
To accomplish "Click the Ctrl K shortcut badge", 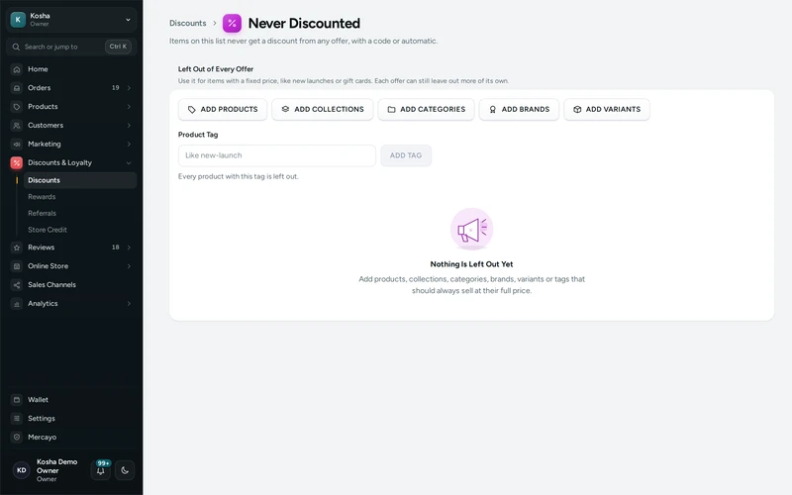I will pos(118,47).
